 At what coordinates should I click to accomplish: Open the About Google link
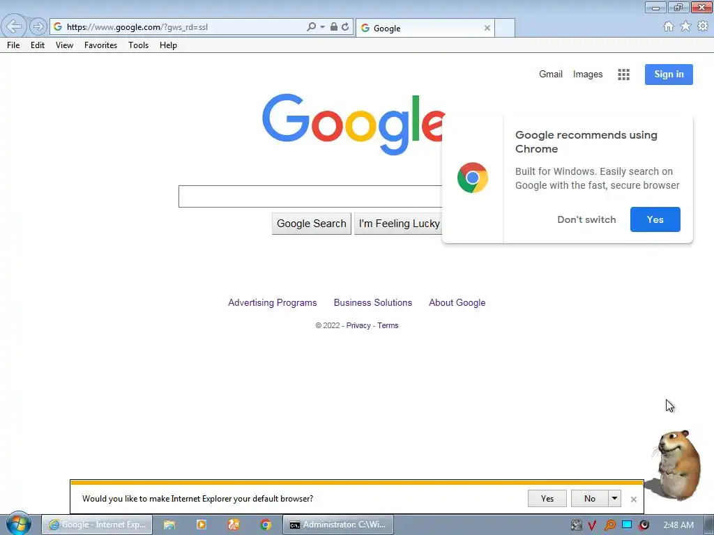tap(457, 302)
